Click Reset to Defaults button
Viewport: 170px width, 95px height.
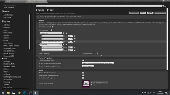click(x=160, y=13)
